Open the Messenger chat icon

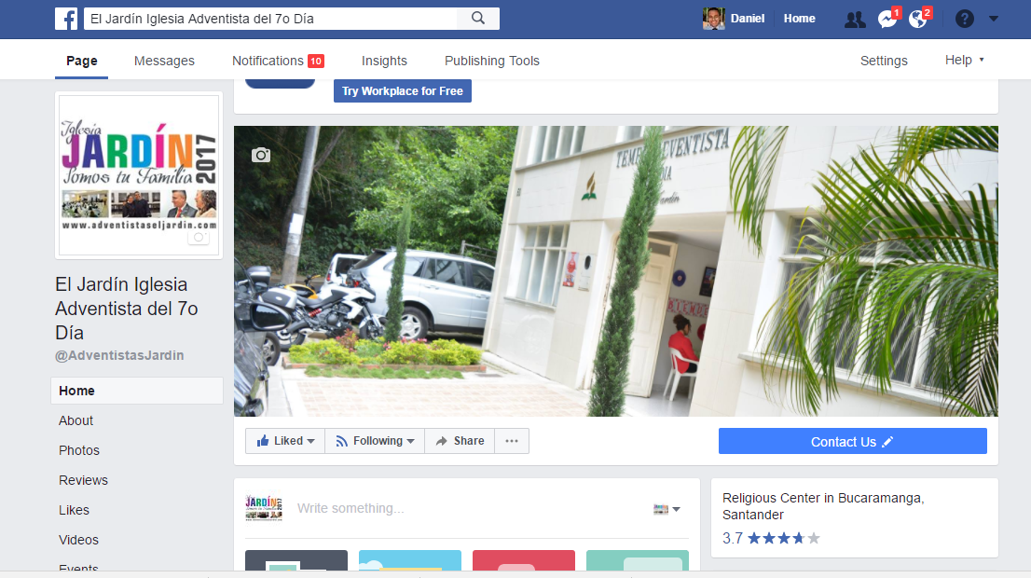coord(887,19)
